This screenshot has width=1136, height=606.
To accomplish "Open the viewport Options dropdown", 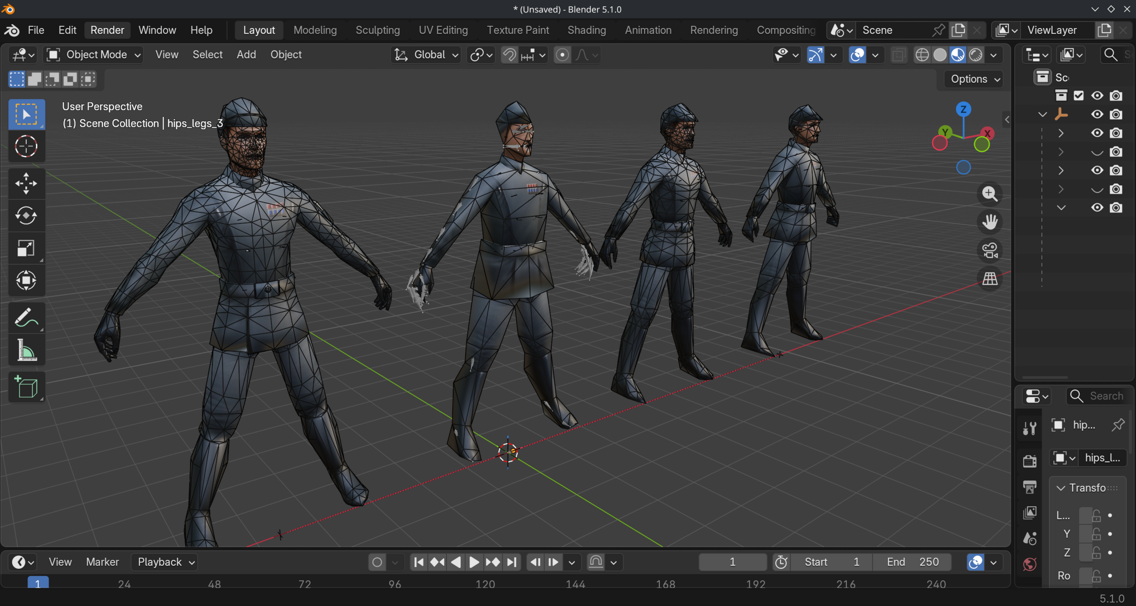I will [x=975, y=79].
